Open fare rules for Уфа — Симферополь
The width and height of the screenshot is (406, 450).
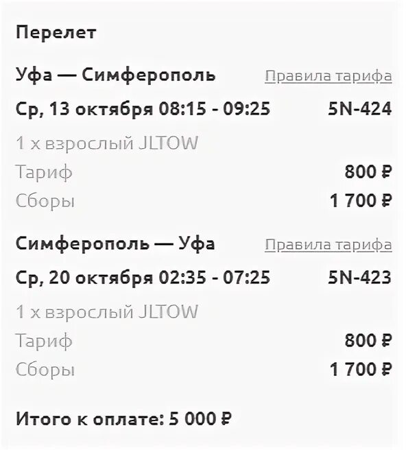(329, 76)
